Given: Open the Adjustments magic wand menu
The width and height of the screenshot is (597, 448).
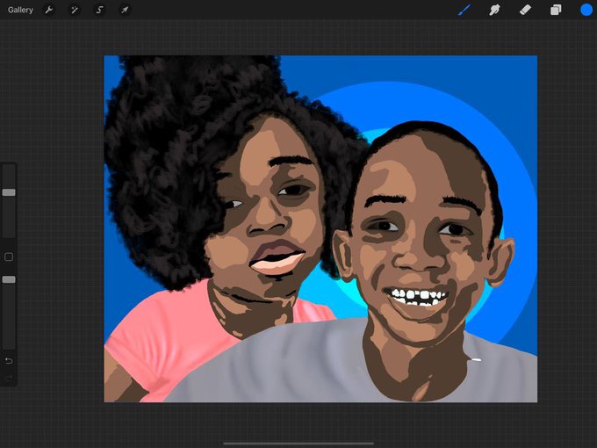Looking at the screenshot, I should tap(75, 10).
